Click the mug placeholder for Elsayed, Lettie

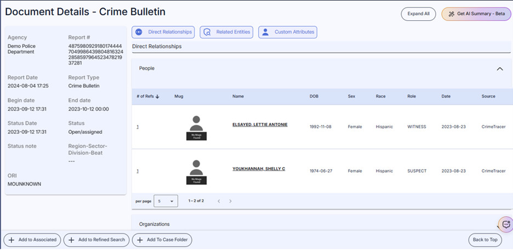point(196,128)
